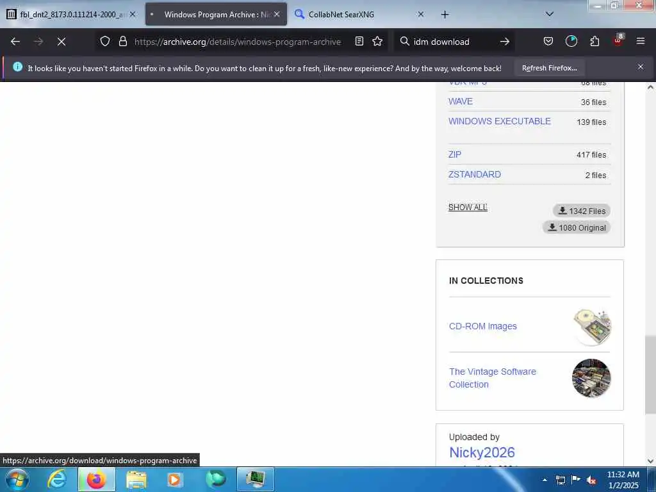This screenshot has height=492, width=656.
Task: Close the Windows Program Archive tab
Action: pos(277,14)
